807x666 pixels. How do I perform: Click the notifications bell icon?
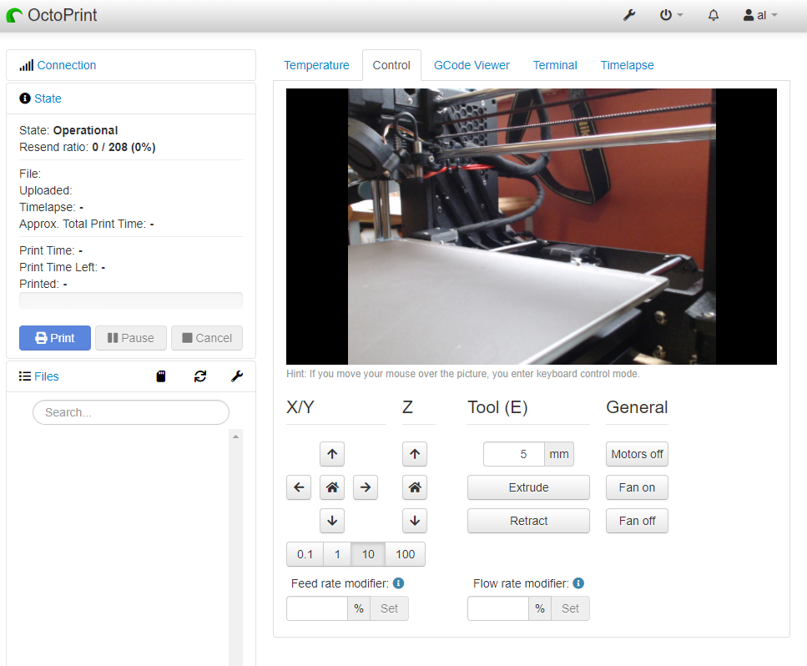pyautogui.click(x=714, y=15)
